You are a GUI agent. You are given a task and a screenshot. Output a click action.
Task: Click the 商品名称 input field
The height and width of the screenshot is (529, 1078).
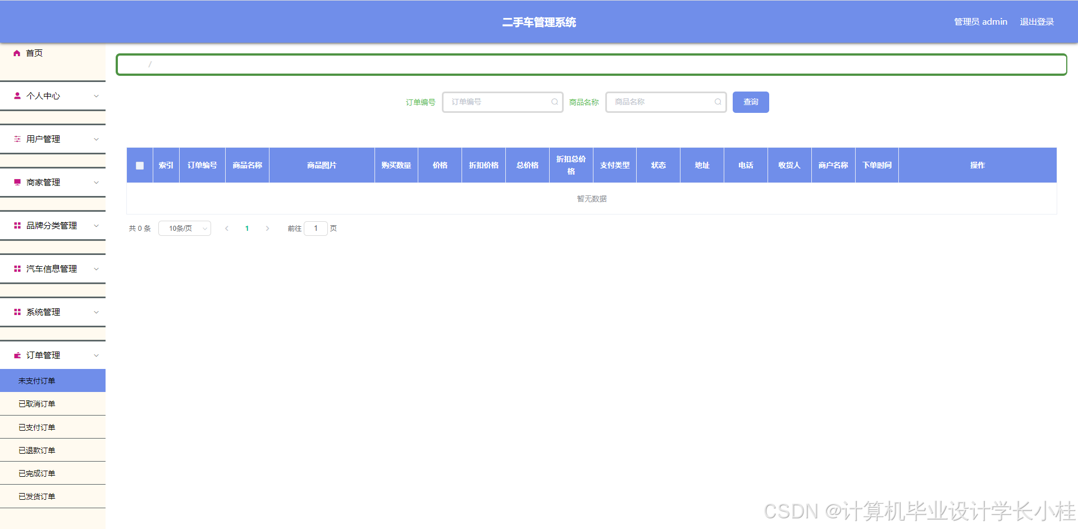tap(666, 102)
